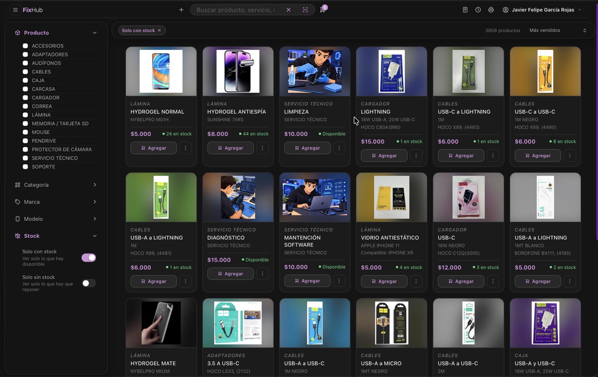Check the ACCESORIOS filter checkbox
Image resolution: width=598 pixels, height=377 pixels.
point(25,46)
